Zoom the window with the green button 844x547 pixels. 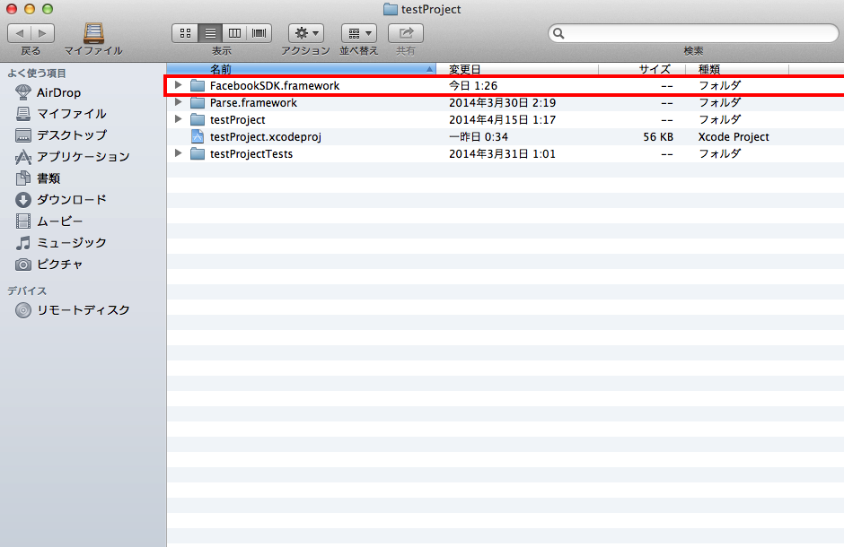click(48, 9)
